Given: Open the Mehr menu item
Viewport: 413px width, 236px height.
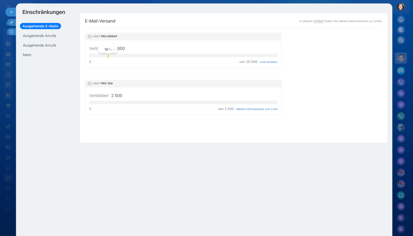Looking at the screenshot, I should (27, 55).
